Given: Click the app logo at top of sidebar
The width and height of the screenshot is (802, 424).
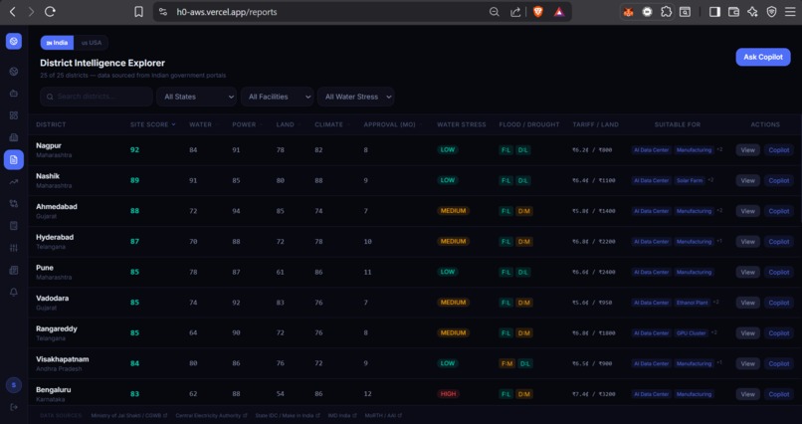Looking at the screenshot, I should [14, 41].
